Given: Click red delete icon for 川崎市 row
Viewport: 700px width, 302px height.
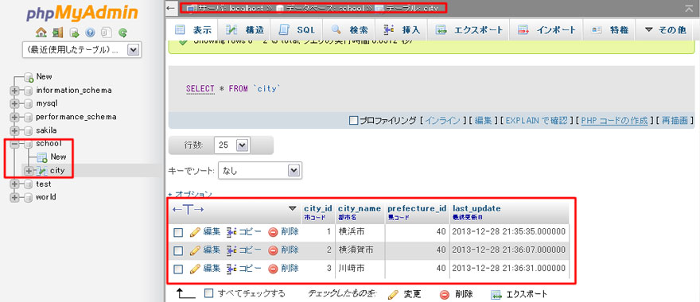Looking at the screenshot, I should click(x=273, y=269).
